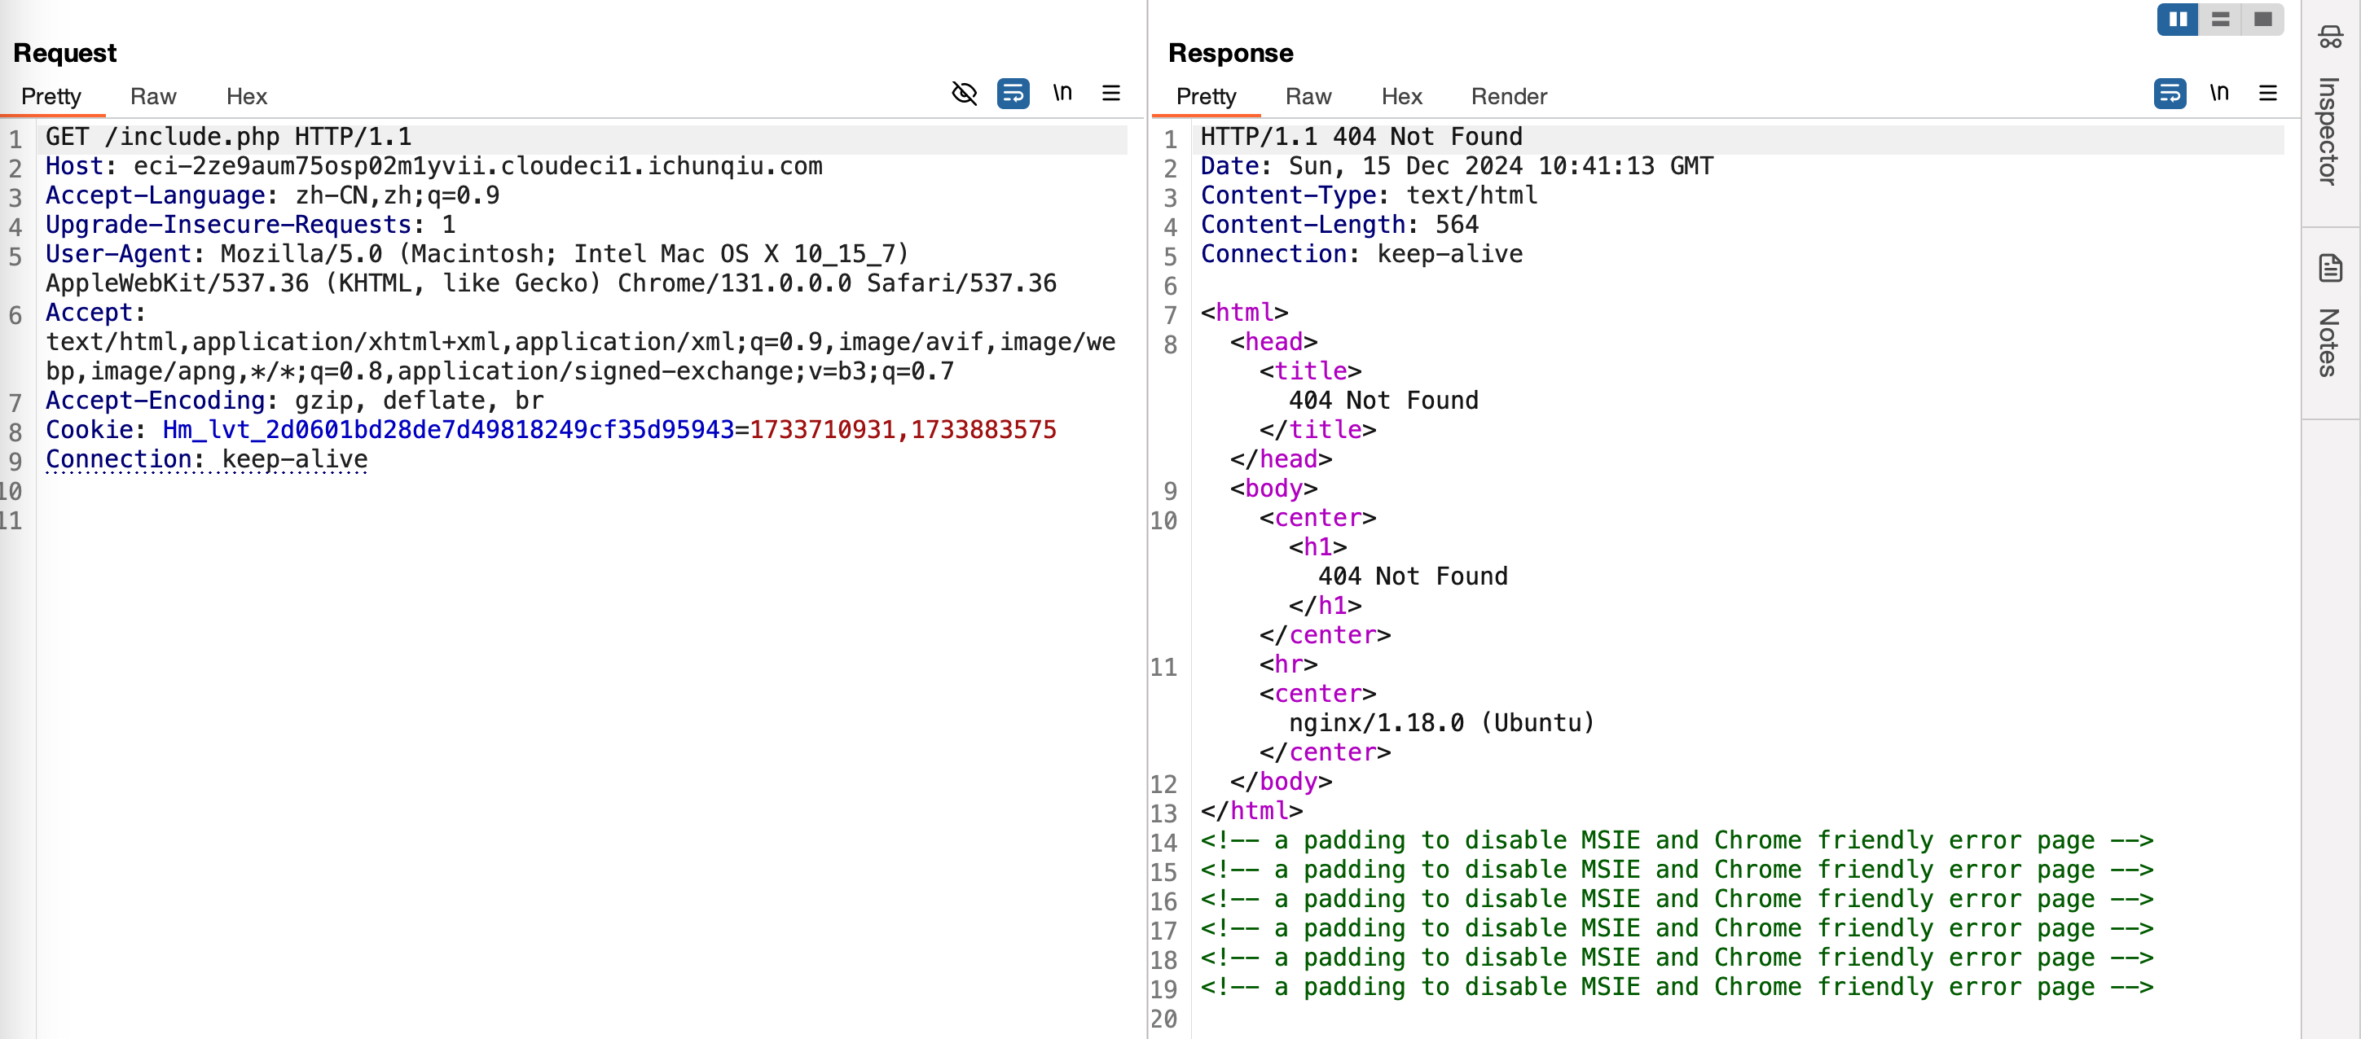Screen dimensions: 2361x1039
Task: Click the opening body tag in Response
Action: click(1273, 489)
